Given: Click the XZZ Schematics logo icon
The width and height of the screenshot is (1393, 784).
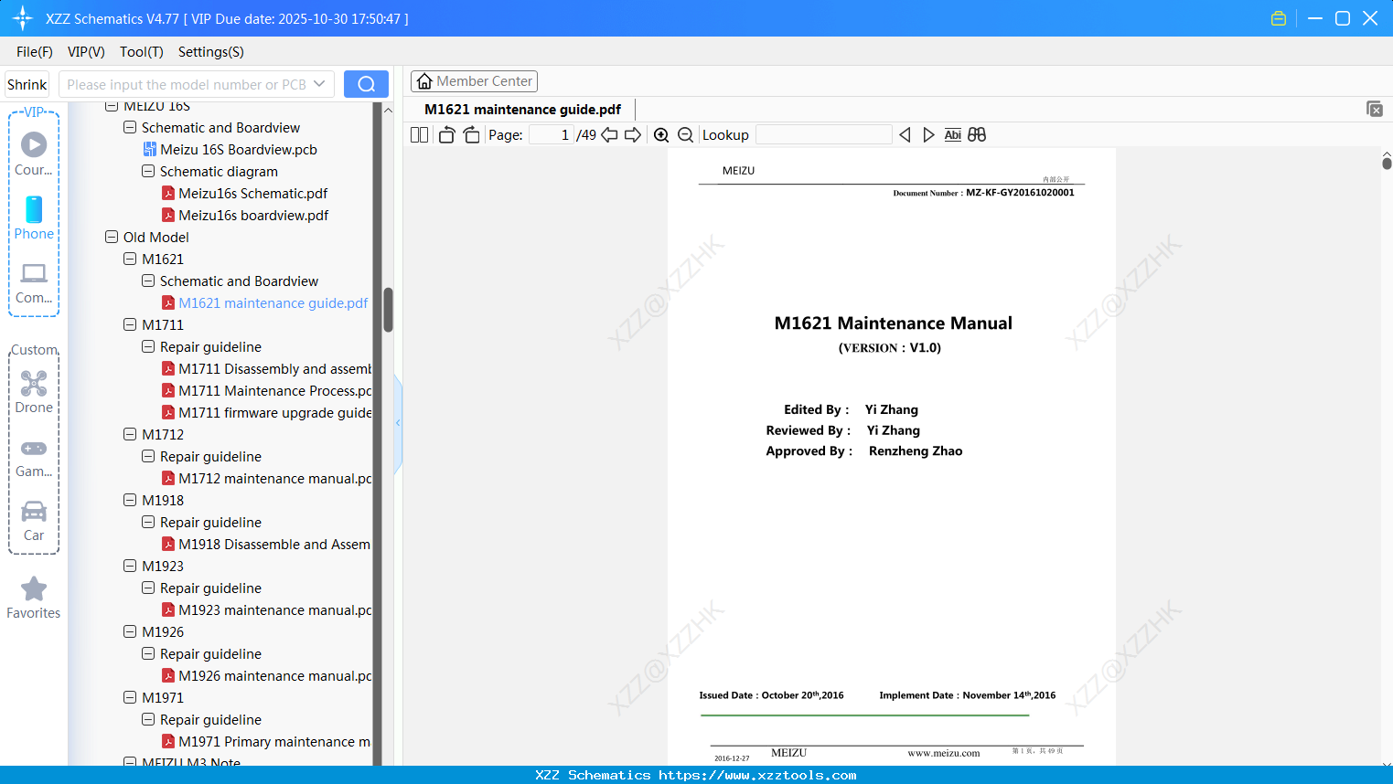Looking at the screenshot, I should 22,18.
